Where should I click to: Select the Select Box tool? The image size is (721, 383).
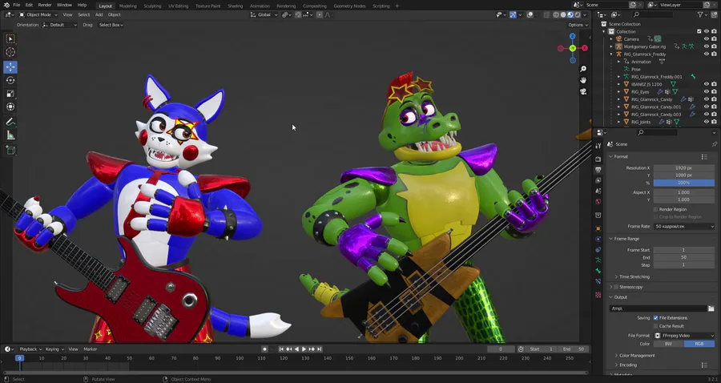point(10,39)
